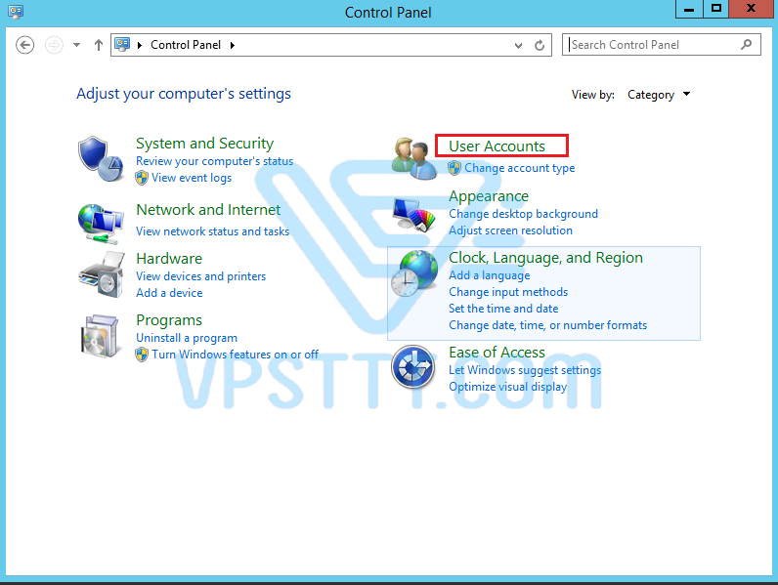
Task: Go back with the Back arrow button
Action: (24, 45)
